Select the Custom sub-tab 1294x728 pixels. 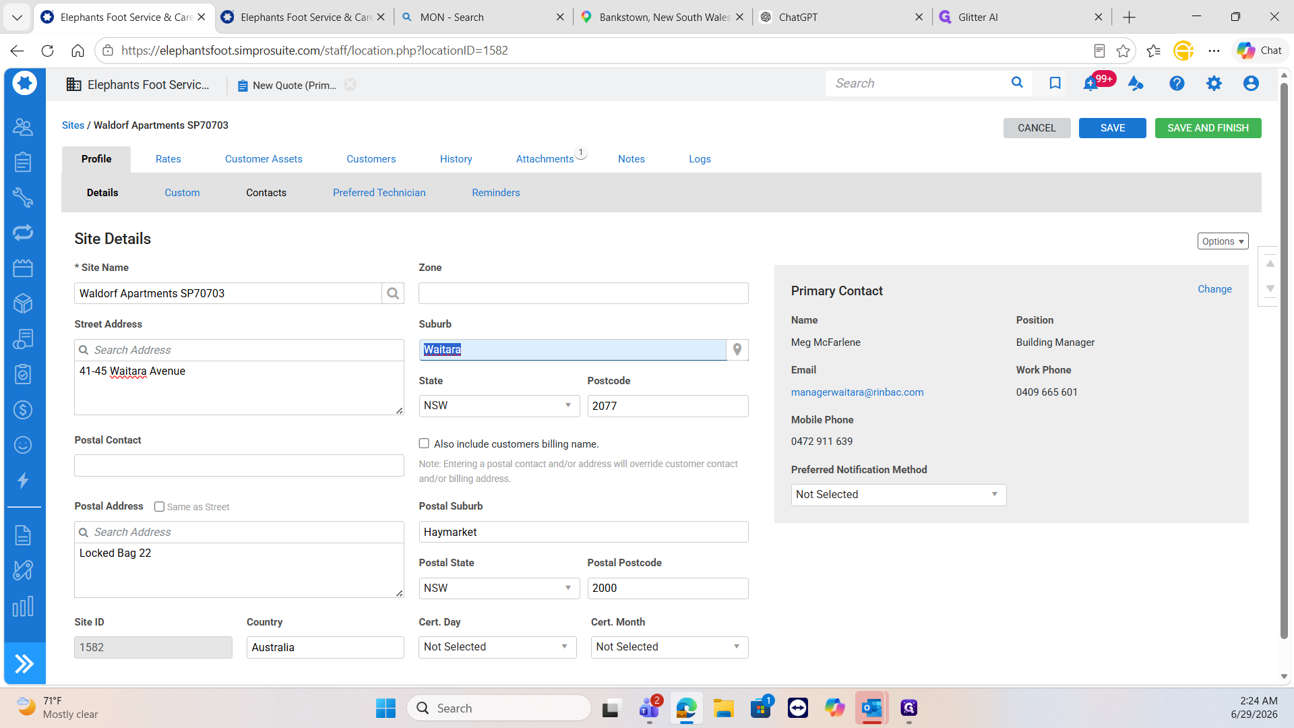[x=182, y=193]
